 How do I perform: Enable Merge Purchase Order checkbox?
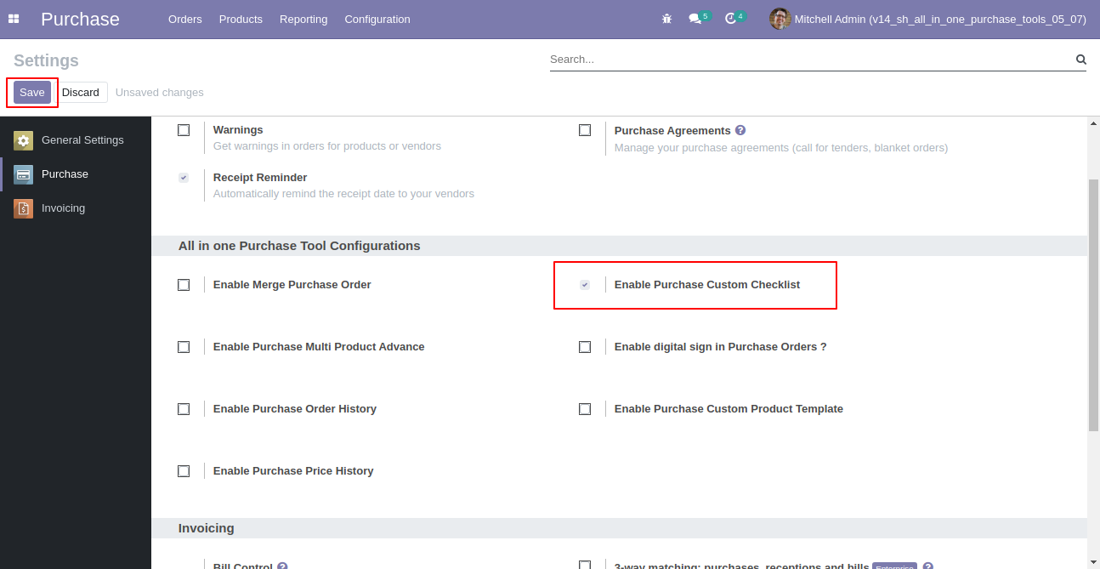click(x=184, y=285)
